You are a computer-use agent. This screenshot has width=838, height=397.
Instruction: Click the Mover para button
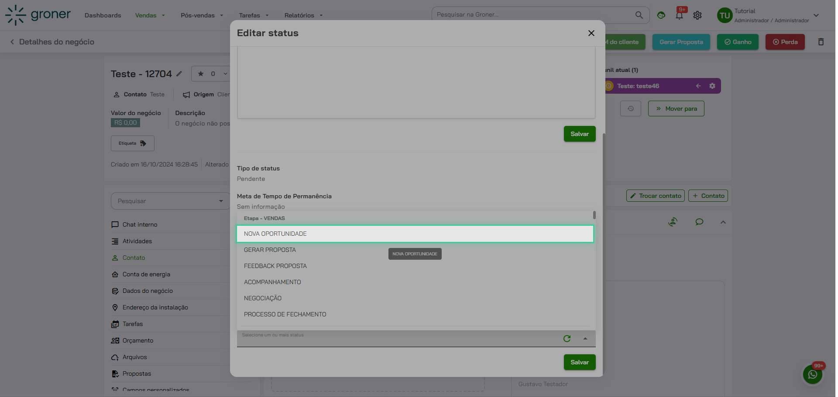(x=676, y=109)
